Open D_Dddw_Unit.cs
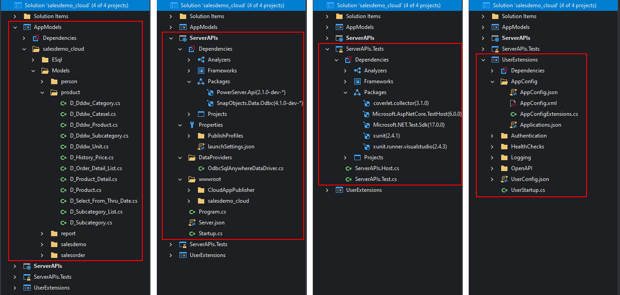The height and width of the screenshot is (295, 620). tap(89, 147)
